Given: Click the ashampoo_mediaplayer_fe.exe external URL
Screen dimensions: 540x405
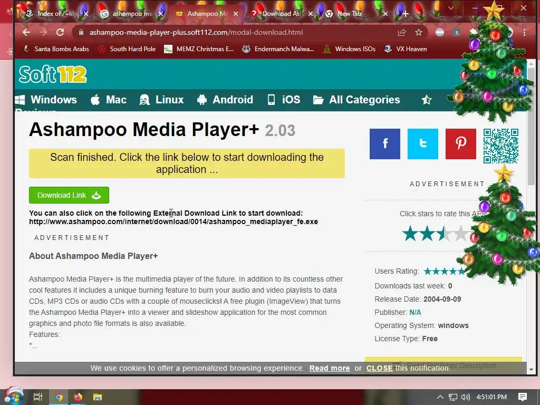Looking at the screenshot, I should click(x=173, y=221).
